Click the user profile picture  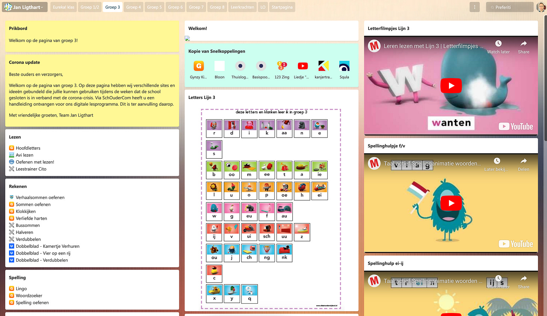pyautogui.click(x=541, y=7)
